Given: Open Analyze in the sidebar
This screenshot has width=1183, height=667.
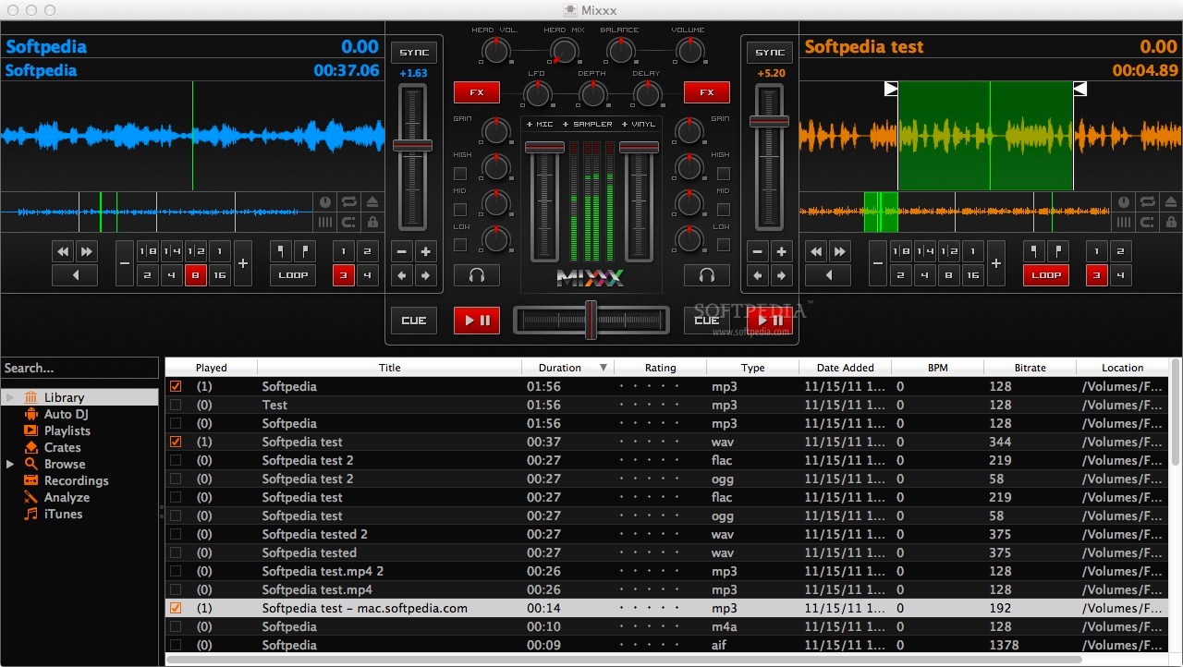Looking at the screenshot, I should click(x=67, y=497).
